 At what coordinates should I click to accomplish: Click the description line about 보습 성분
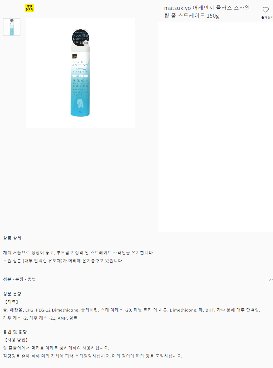tap(63, 261)
